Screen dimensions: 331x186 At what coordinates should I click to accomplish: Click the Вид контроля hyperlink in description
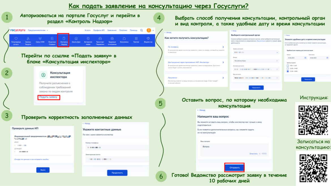pyautogui.click(x=261, y=41)
